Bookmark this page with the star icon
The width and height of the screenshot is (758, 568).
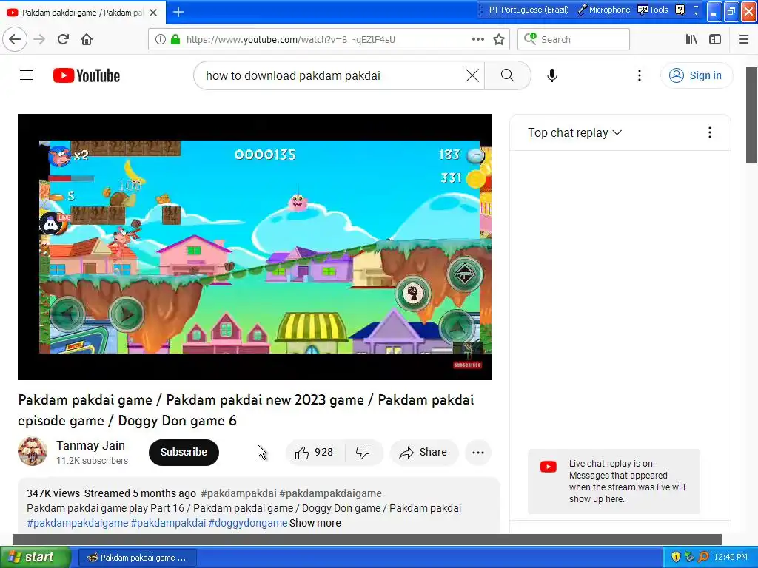tap(499, 40)
